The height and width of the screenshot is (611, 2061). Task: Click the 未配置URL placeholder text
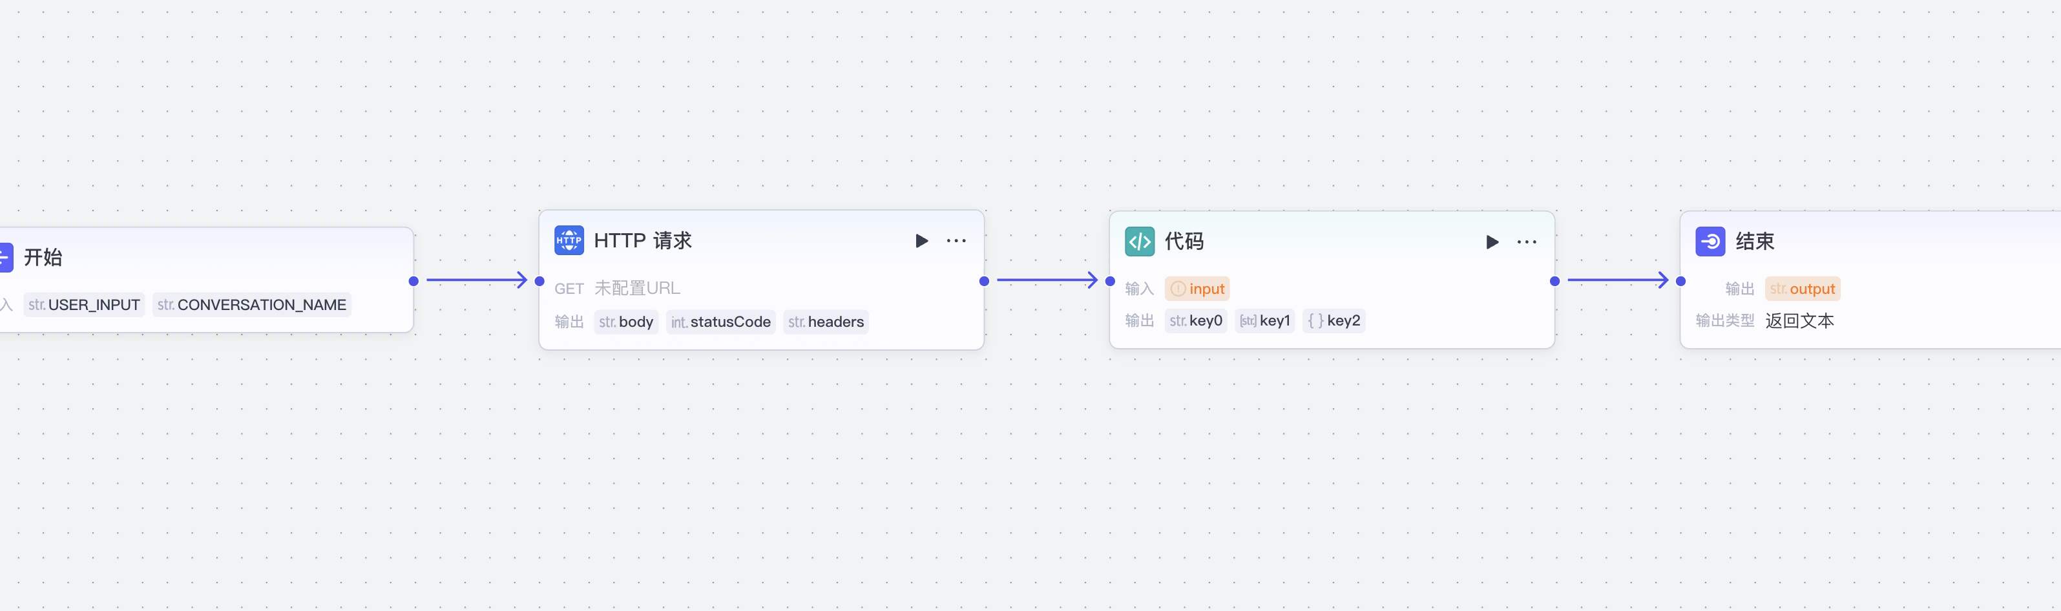(637, 288)
